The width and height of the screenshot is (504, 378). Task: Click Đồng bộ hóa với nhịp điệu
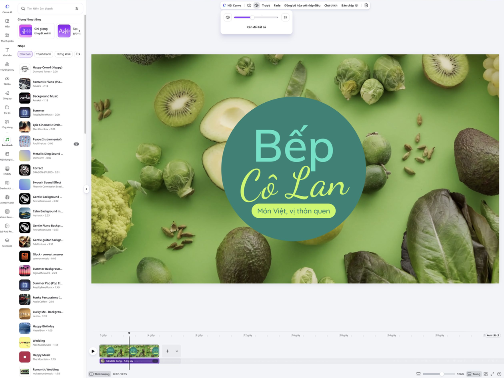pos(302,6)
